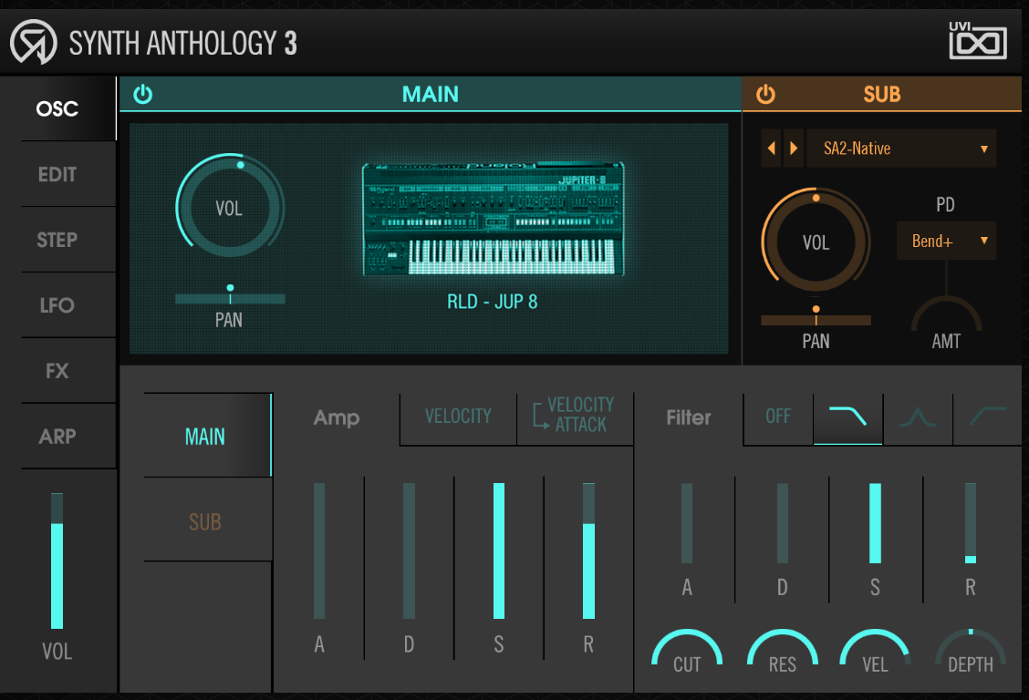The height and width of the screenshot is (700, 1029).
Task: Click the SUB oscillator VOL knob
Action: pyautogui.click(x=816, y=242)
